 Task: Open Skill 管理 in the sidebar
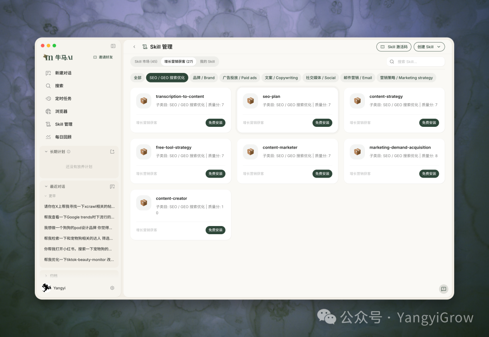[x=79, y=124]
